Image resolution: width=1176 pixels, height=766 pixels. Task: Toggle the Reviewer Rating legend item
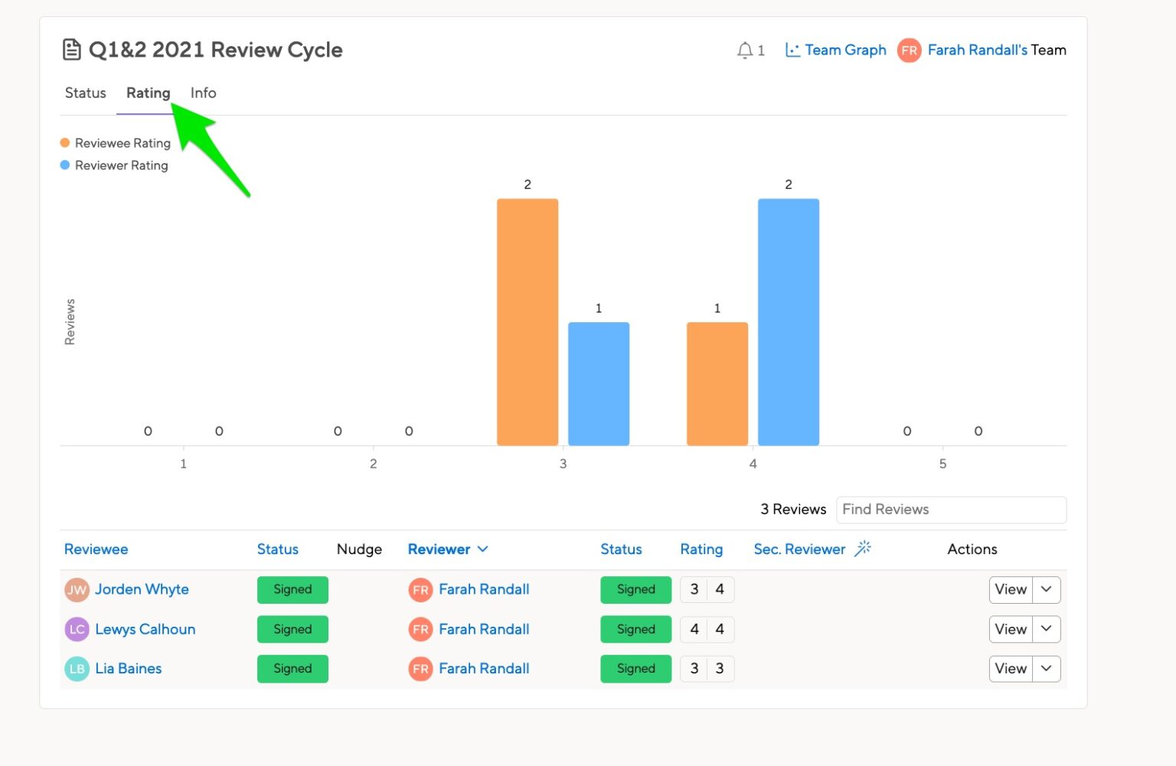pyautogui.click(x=113, y=165)
